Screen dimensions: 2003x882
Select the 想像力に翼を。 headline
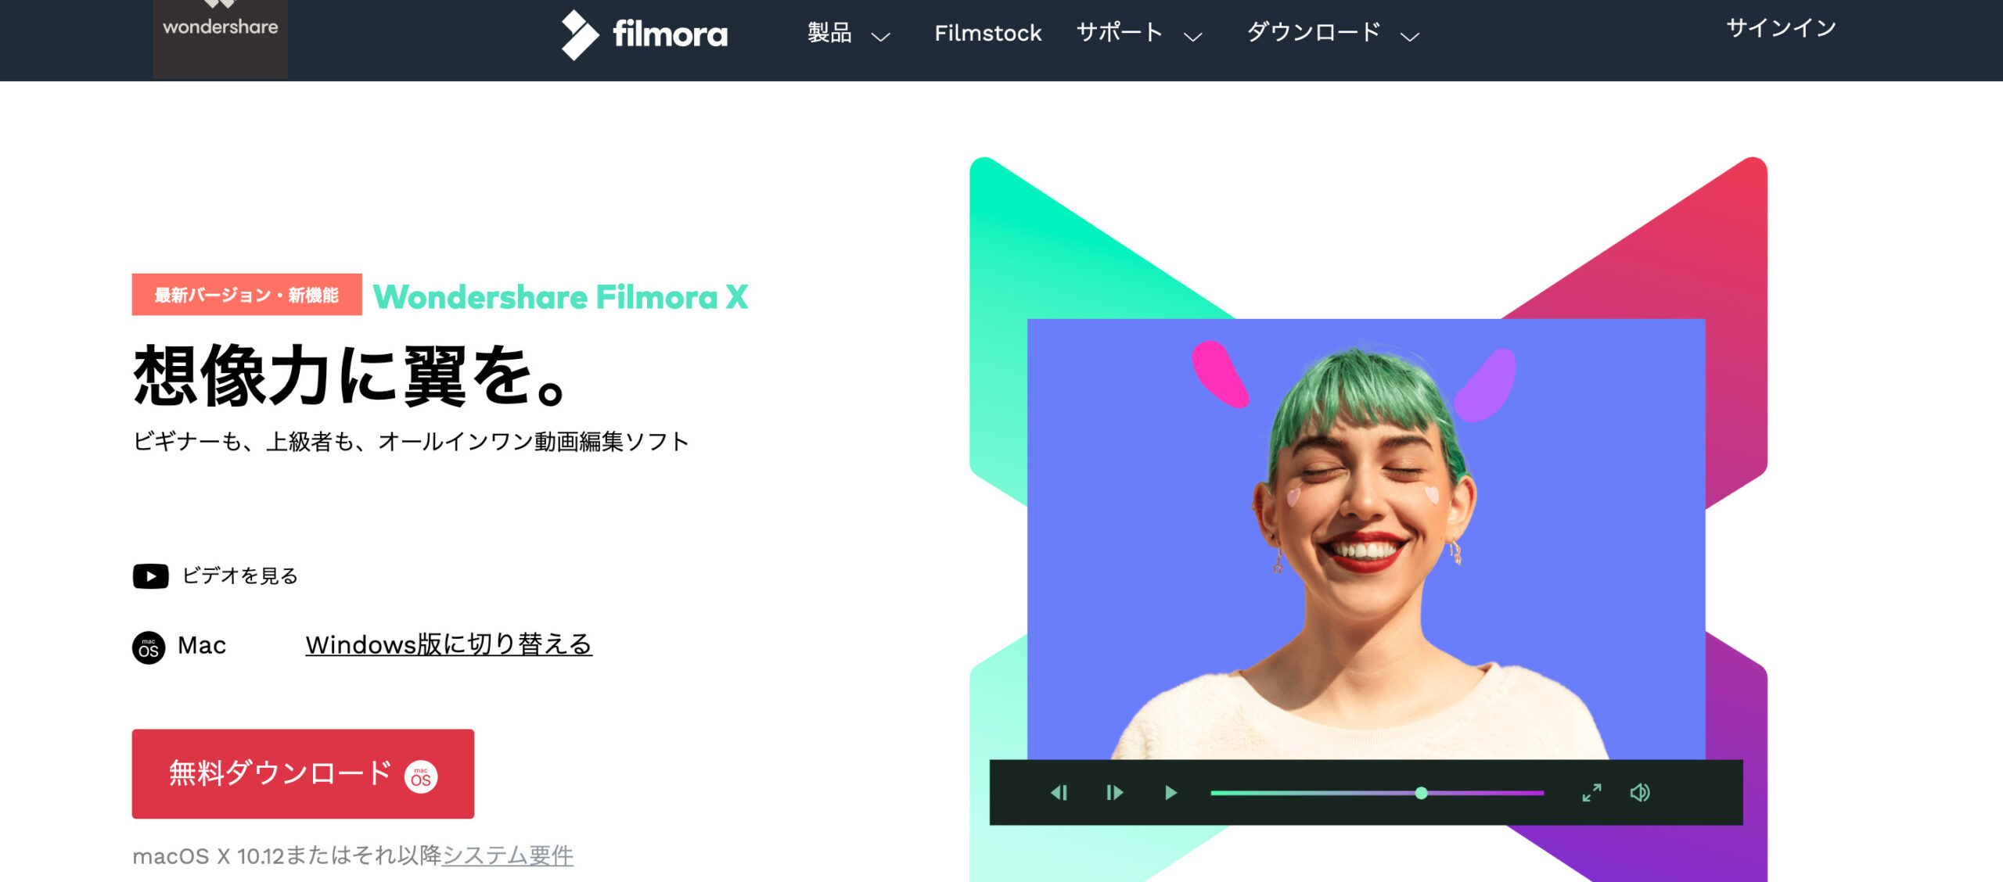[348, 376]
